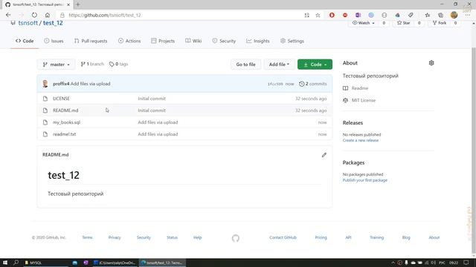View the 1 branch link
This screenshot has height=267, width=476.
(92, 65)
